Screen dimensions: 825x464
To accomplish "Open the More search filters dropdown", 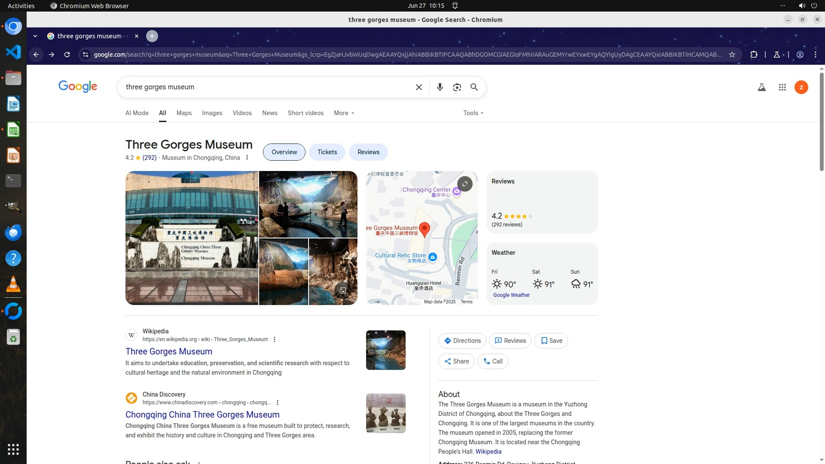I will [x=344, y=113].
